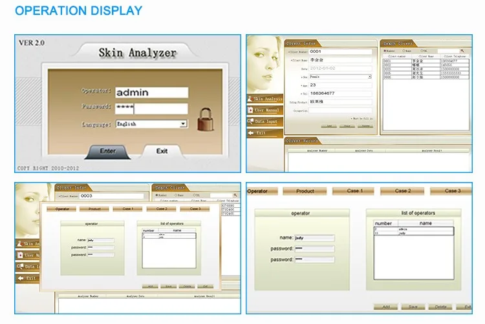Select client row 0001 in the Search Client table
This screenshot has height=324, width=485.
tap(426, 61)
